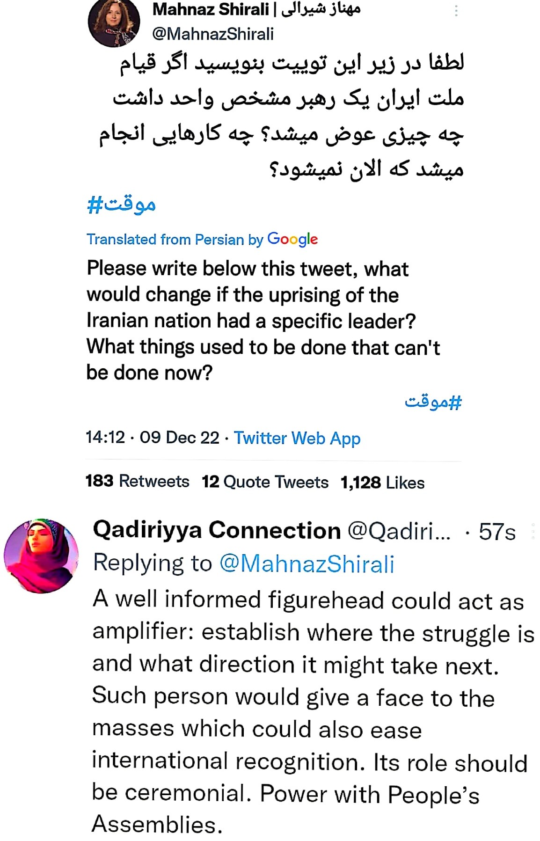View the 12 Quote Tweets
Viewport: 540px width, 841px height.
tap(265, 482)
